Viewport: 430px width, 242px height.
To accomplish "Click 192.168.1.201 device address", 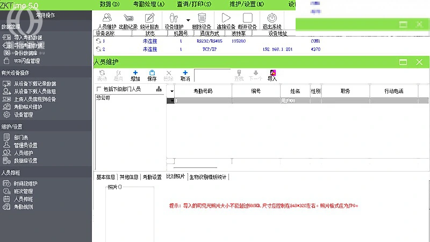I will pos(277,49).
